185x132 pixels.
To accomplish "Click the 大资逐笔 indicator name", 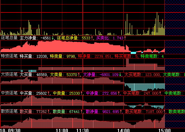I will [9, 74].
